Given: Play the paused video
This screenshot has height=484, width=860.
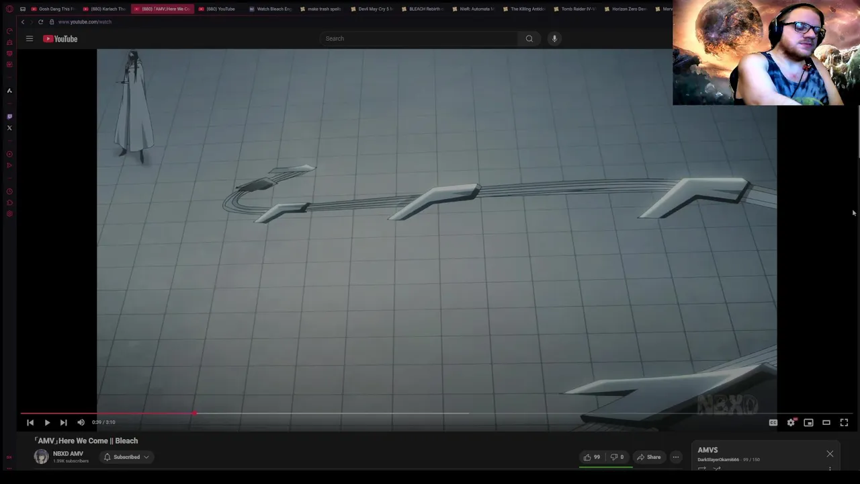Looking at the screenshot, I should click(x=47, y=422).
